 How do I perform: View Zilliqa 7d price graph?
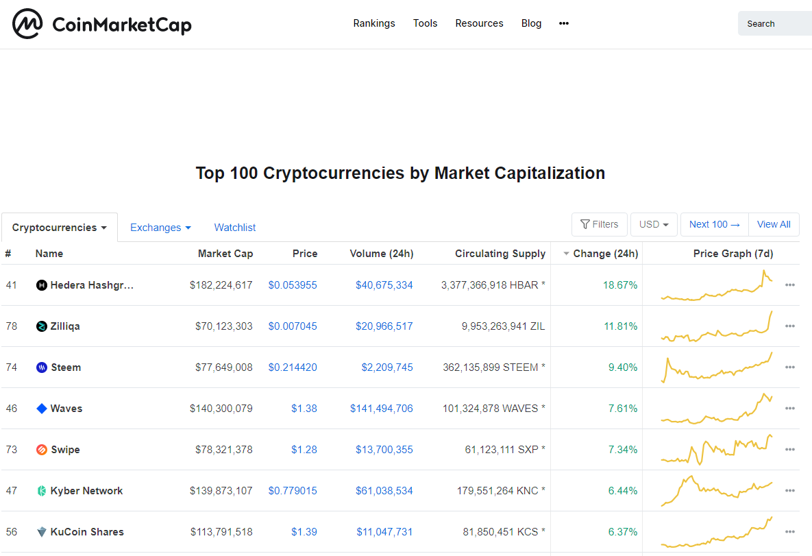point(717,326)
